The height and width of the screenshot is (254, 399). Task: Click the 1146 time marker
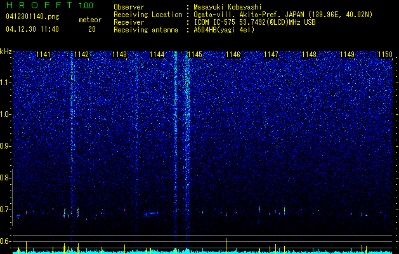[233, 55]
